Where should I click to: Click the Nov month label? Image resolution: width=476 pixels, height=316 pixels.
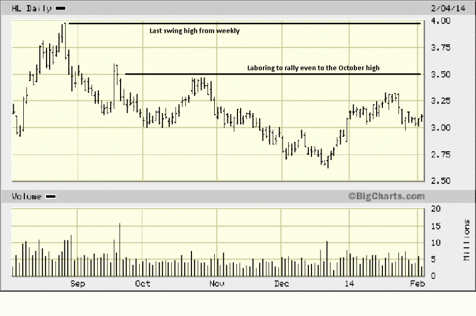click(x=217, y=284)
